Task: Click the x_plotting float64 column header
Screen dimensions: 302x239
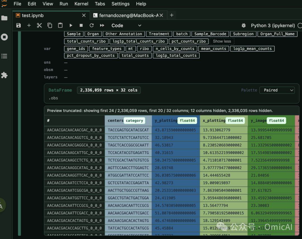Action: (224, 121)
